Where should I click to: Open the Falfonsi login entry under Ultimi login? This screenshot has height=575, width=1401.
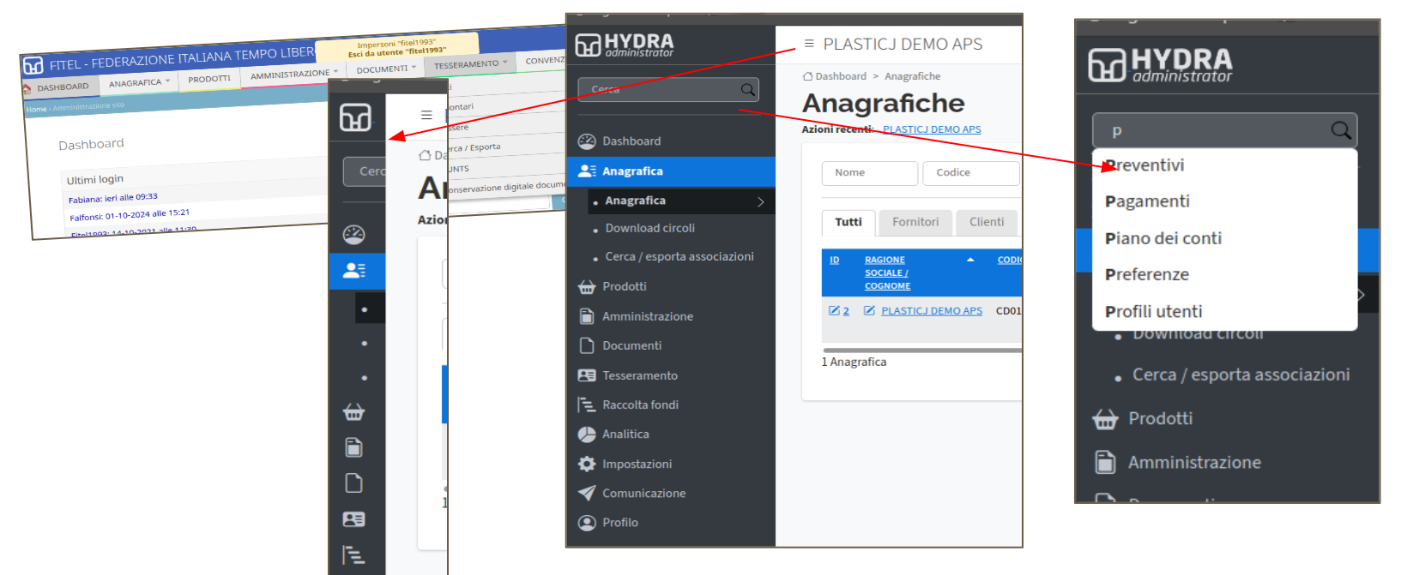coord(130,214)
